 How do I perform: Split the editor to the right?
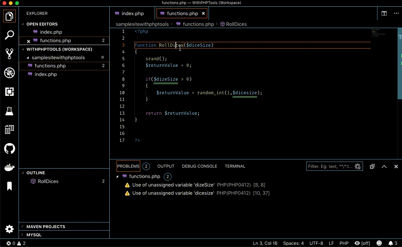(384, 14)
